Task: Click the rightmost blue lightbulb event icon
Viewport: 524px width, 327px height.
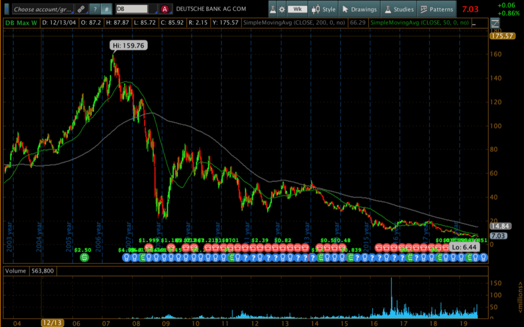Action: point(483,257)
